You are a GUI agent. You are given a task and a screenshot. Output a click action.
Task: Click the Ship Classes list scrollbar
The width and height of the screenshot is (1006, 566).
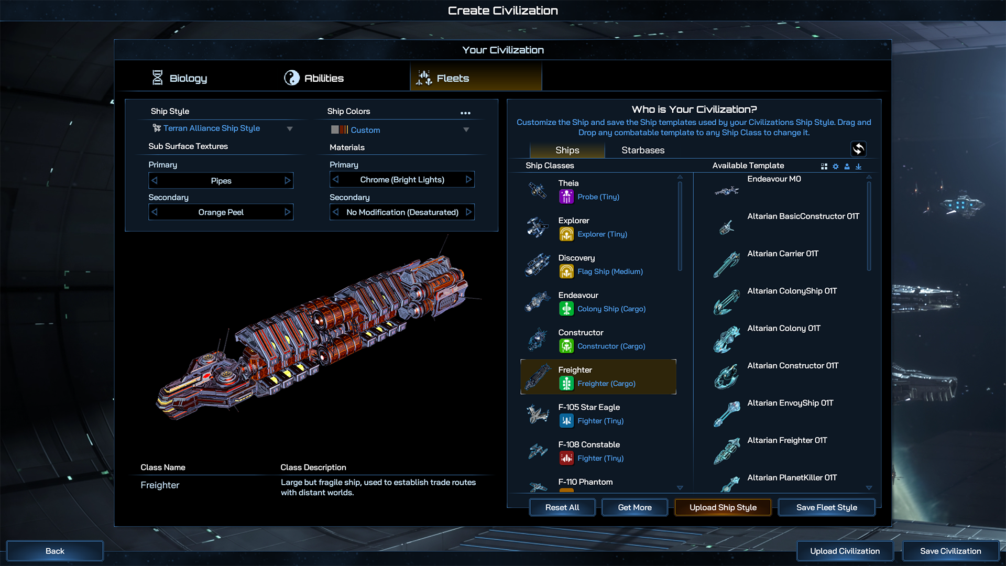point(680,225)
